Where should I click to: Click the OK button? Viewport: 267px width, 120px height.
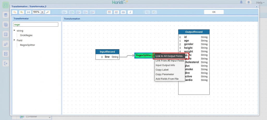tap(214, 12)
